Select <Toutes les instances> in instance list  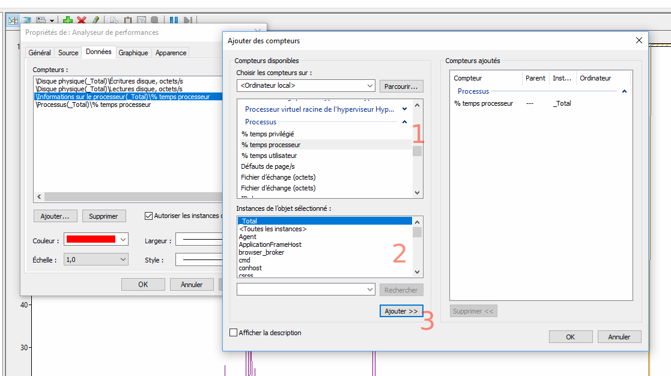(x=273, y=229)
